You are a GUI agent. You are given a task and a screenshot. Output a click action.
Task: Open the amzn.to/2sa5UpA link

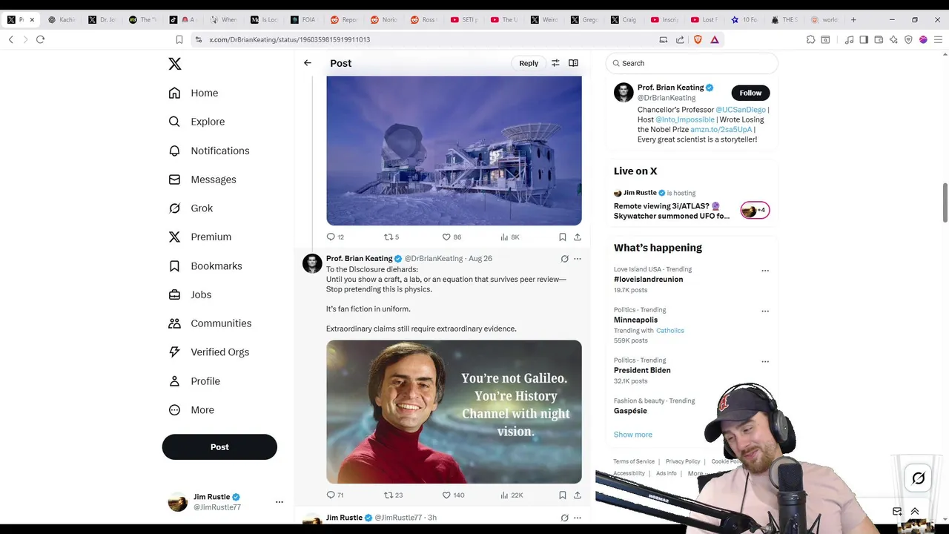coord(721,129)
